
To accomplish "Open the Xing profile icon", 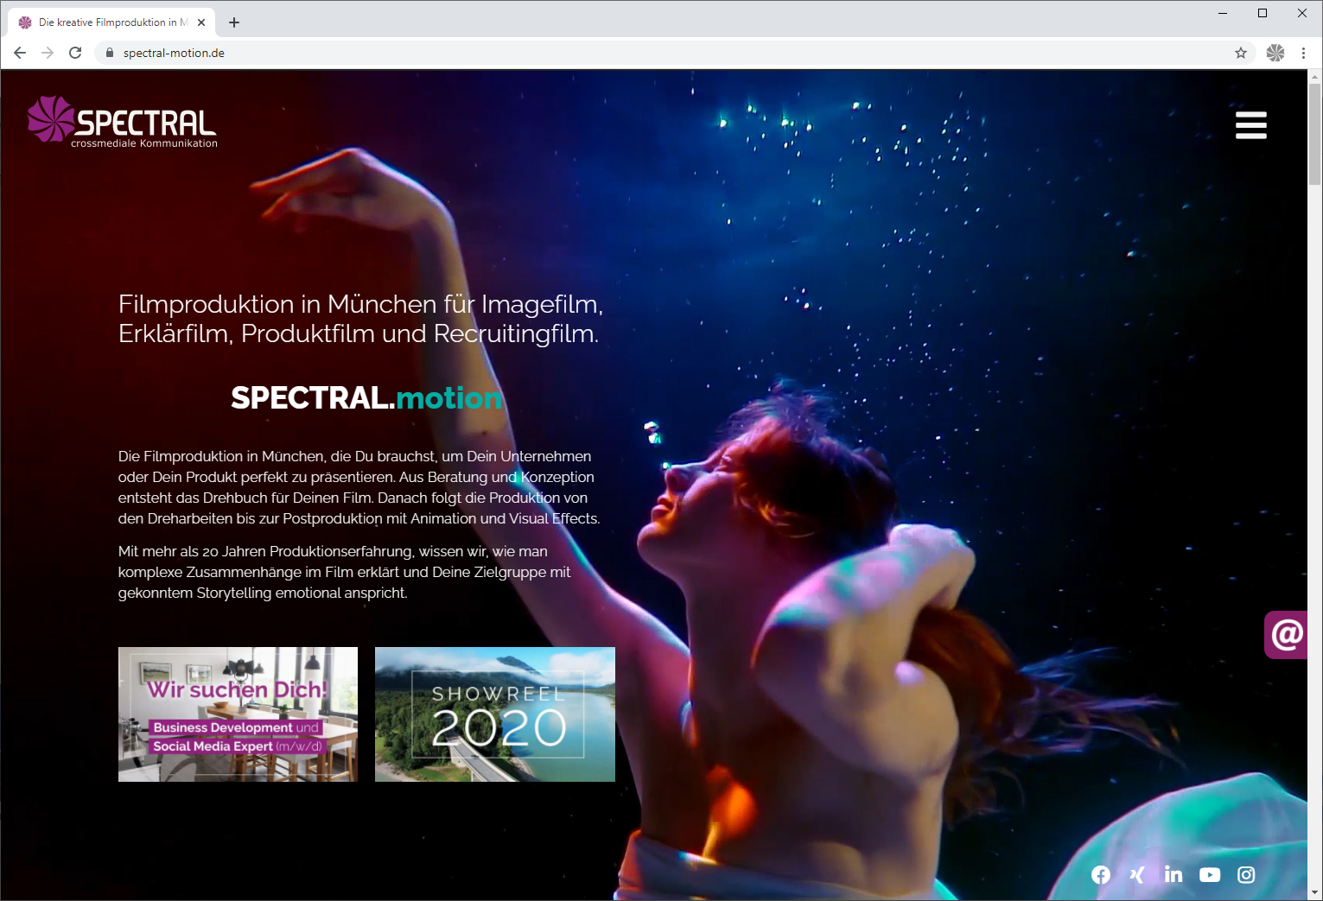I will [1137, 875].
